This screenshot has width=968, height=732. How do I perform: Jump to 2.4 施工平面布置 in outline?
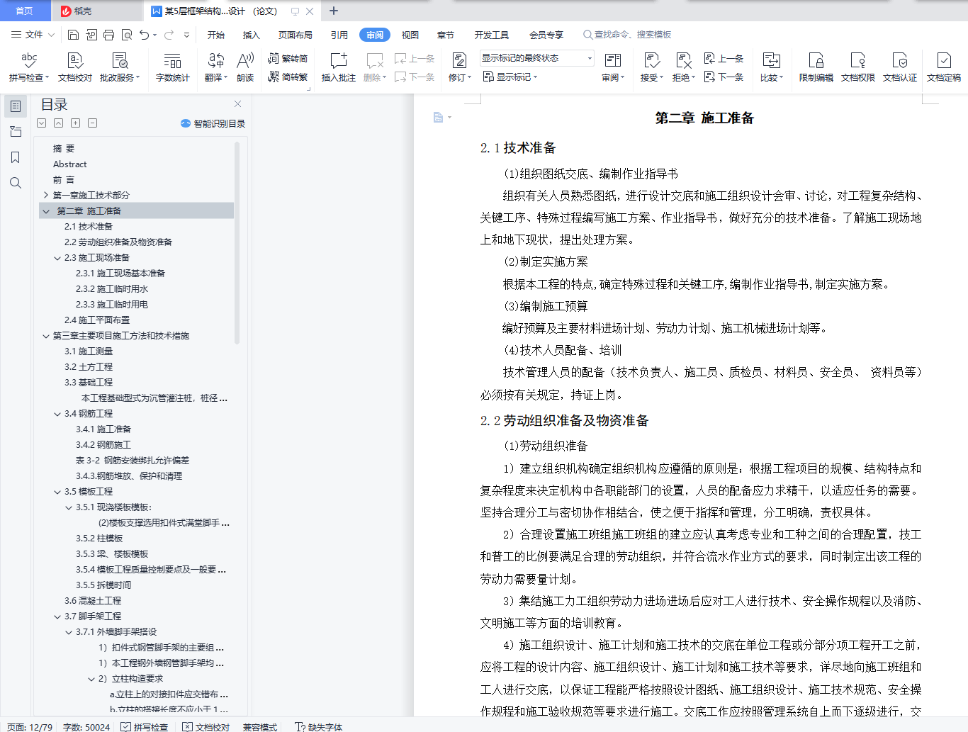pyautogui.click(x=97, y=320)
